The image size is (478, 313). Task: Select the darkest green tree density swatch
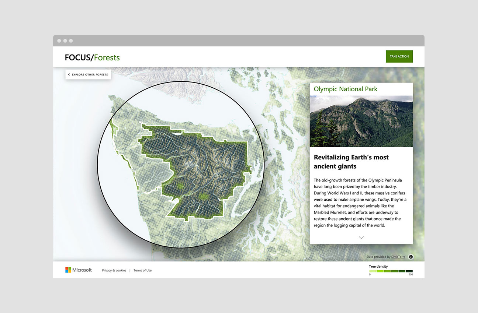[x=409, y=271]
